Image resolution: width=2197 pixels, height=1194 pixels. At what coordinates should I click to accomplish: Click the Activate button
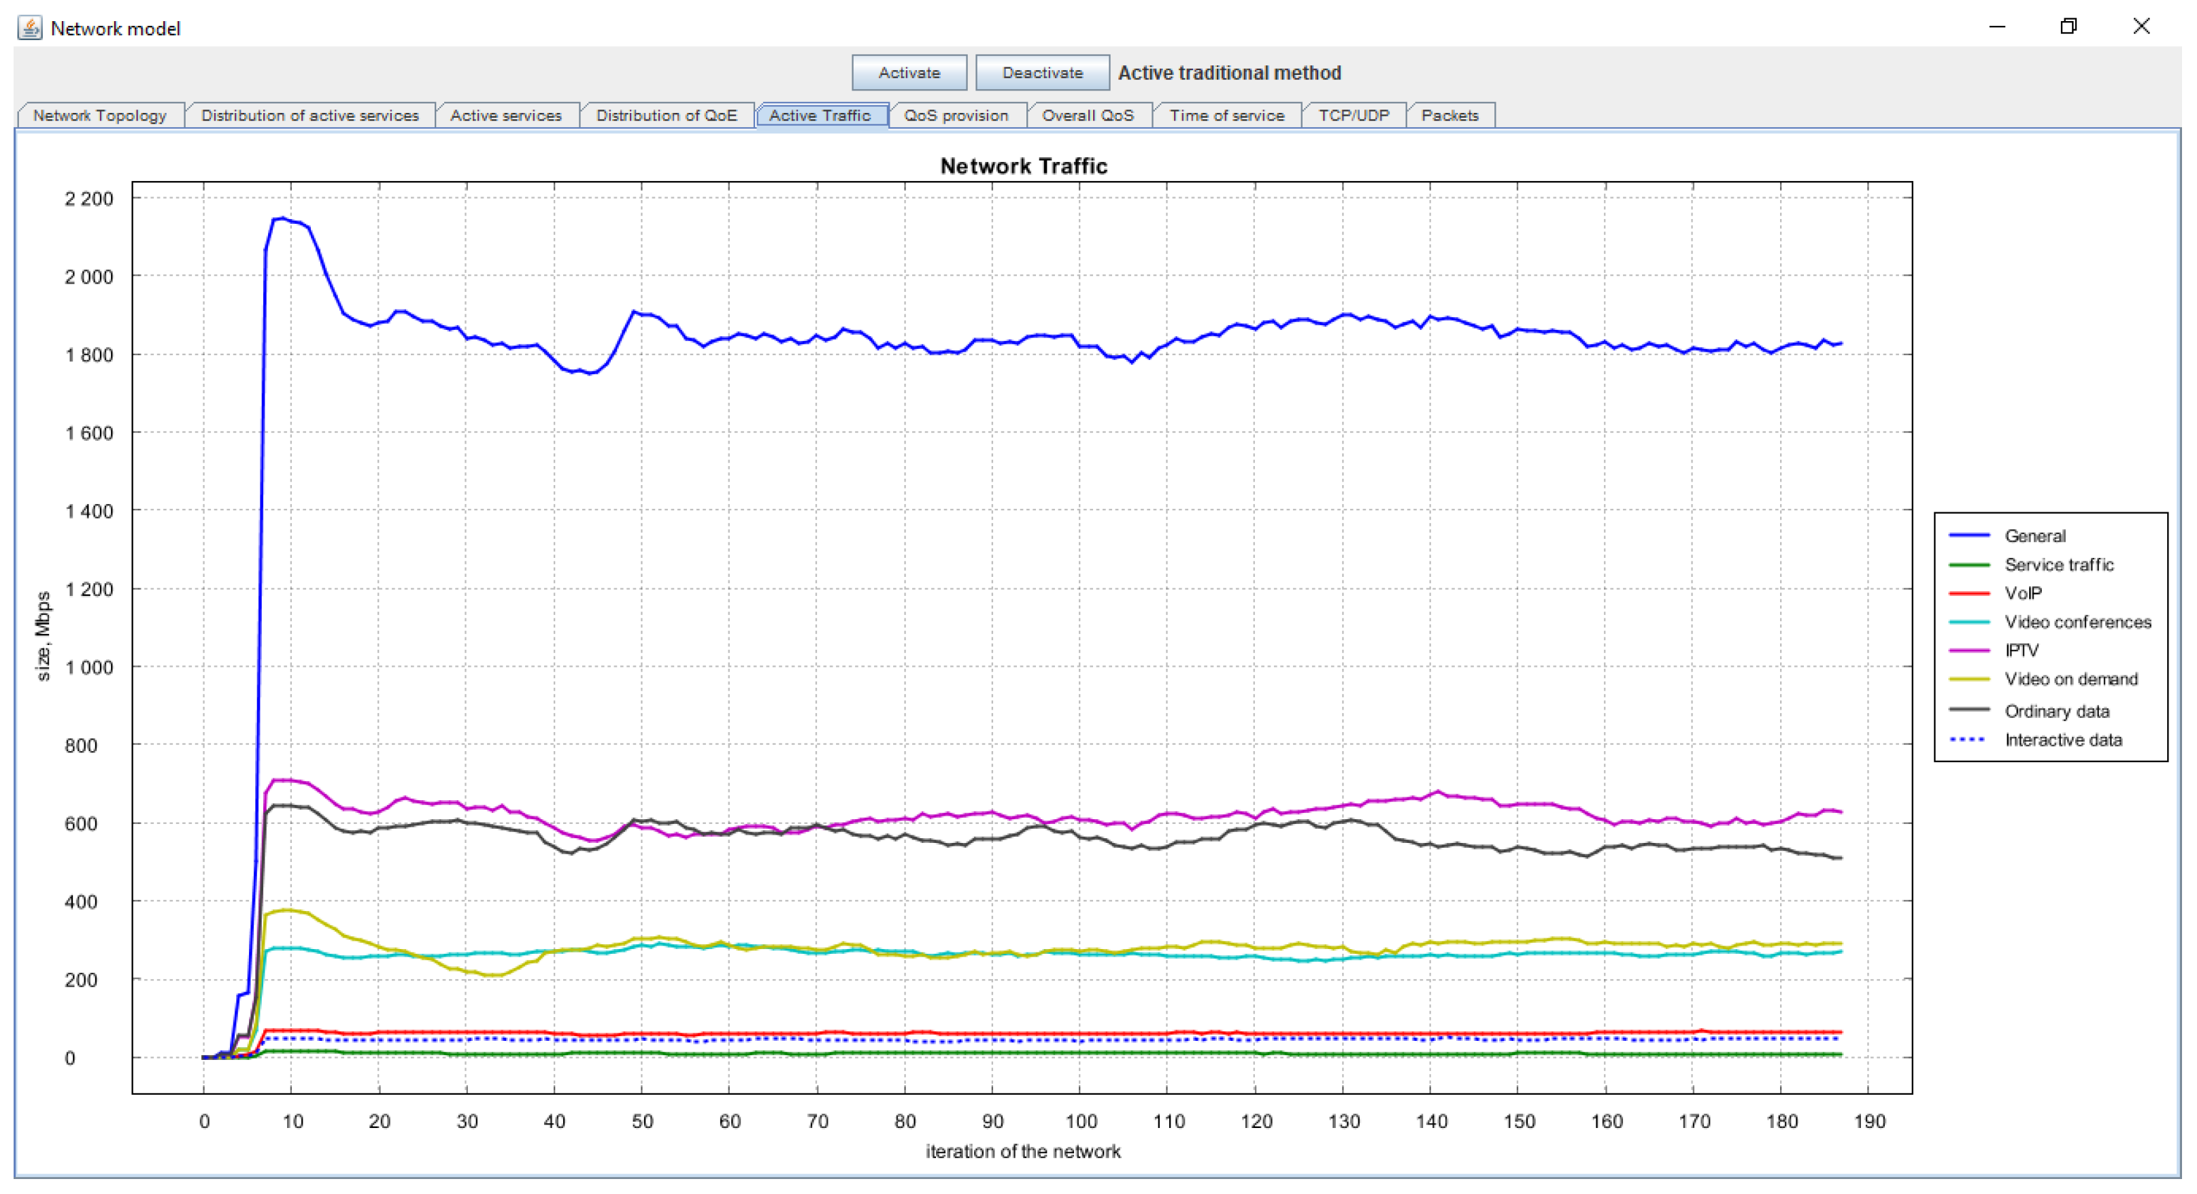point(908,73)
